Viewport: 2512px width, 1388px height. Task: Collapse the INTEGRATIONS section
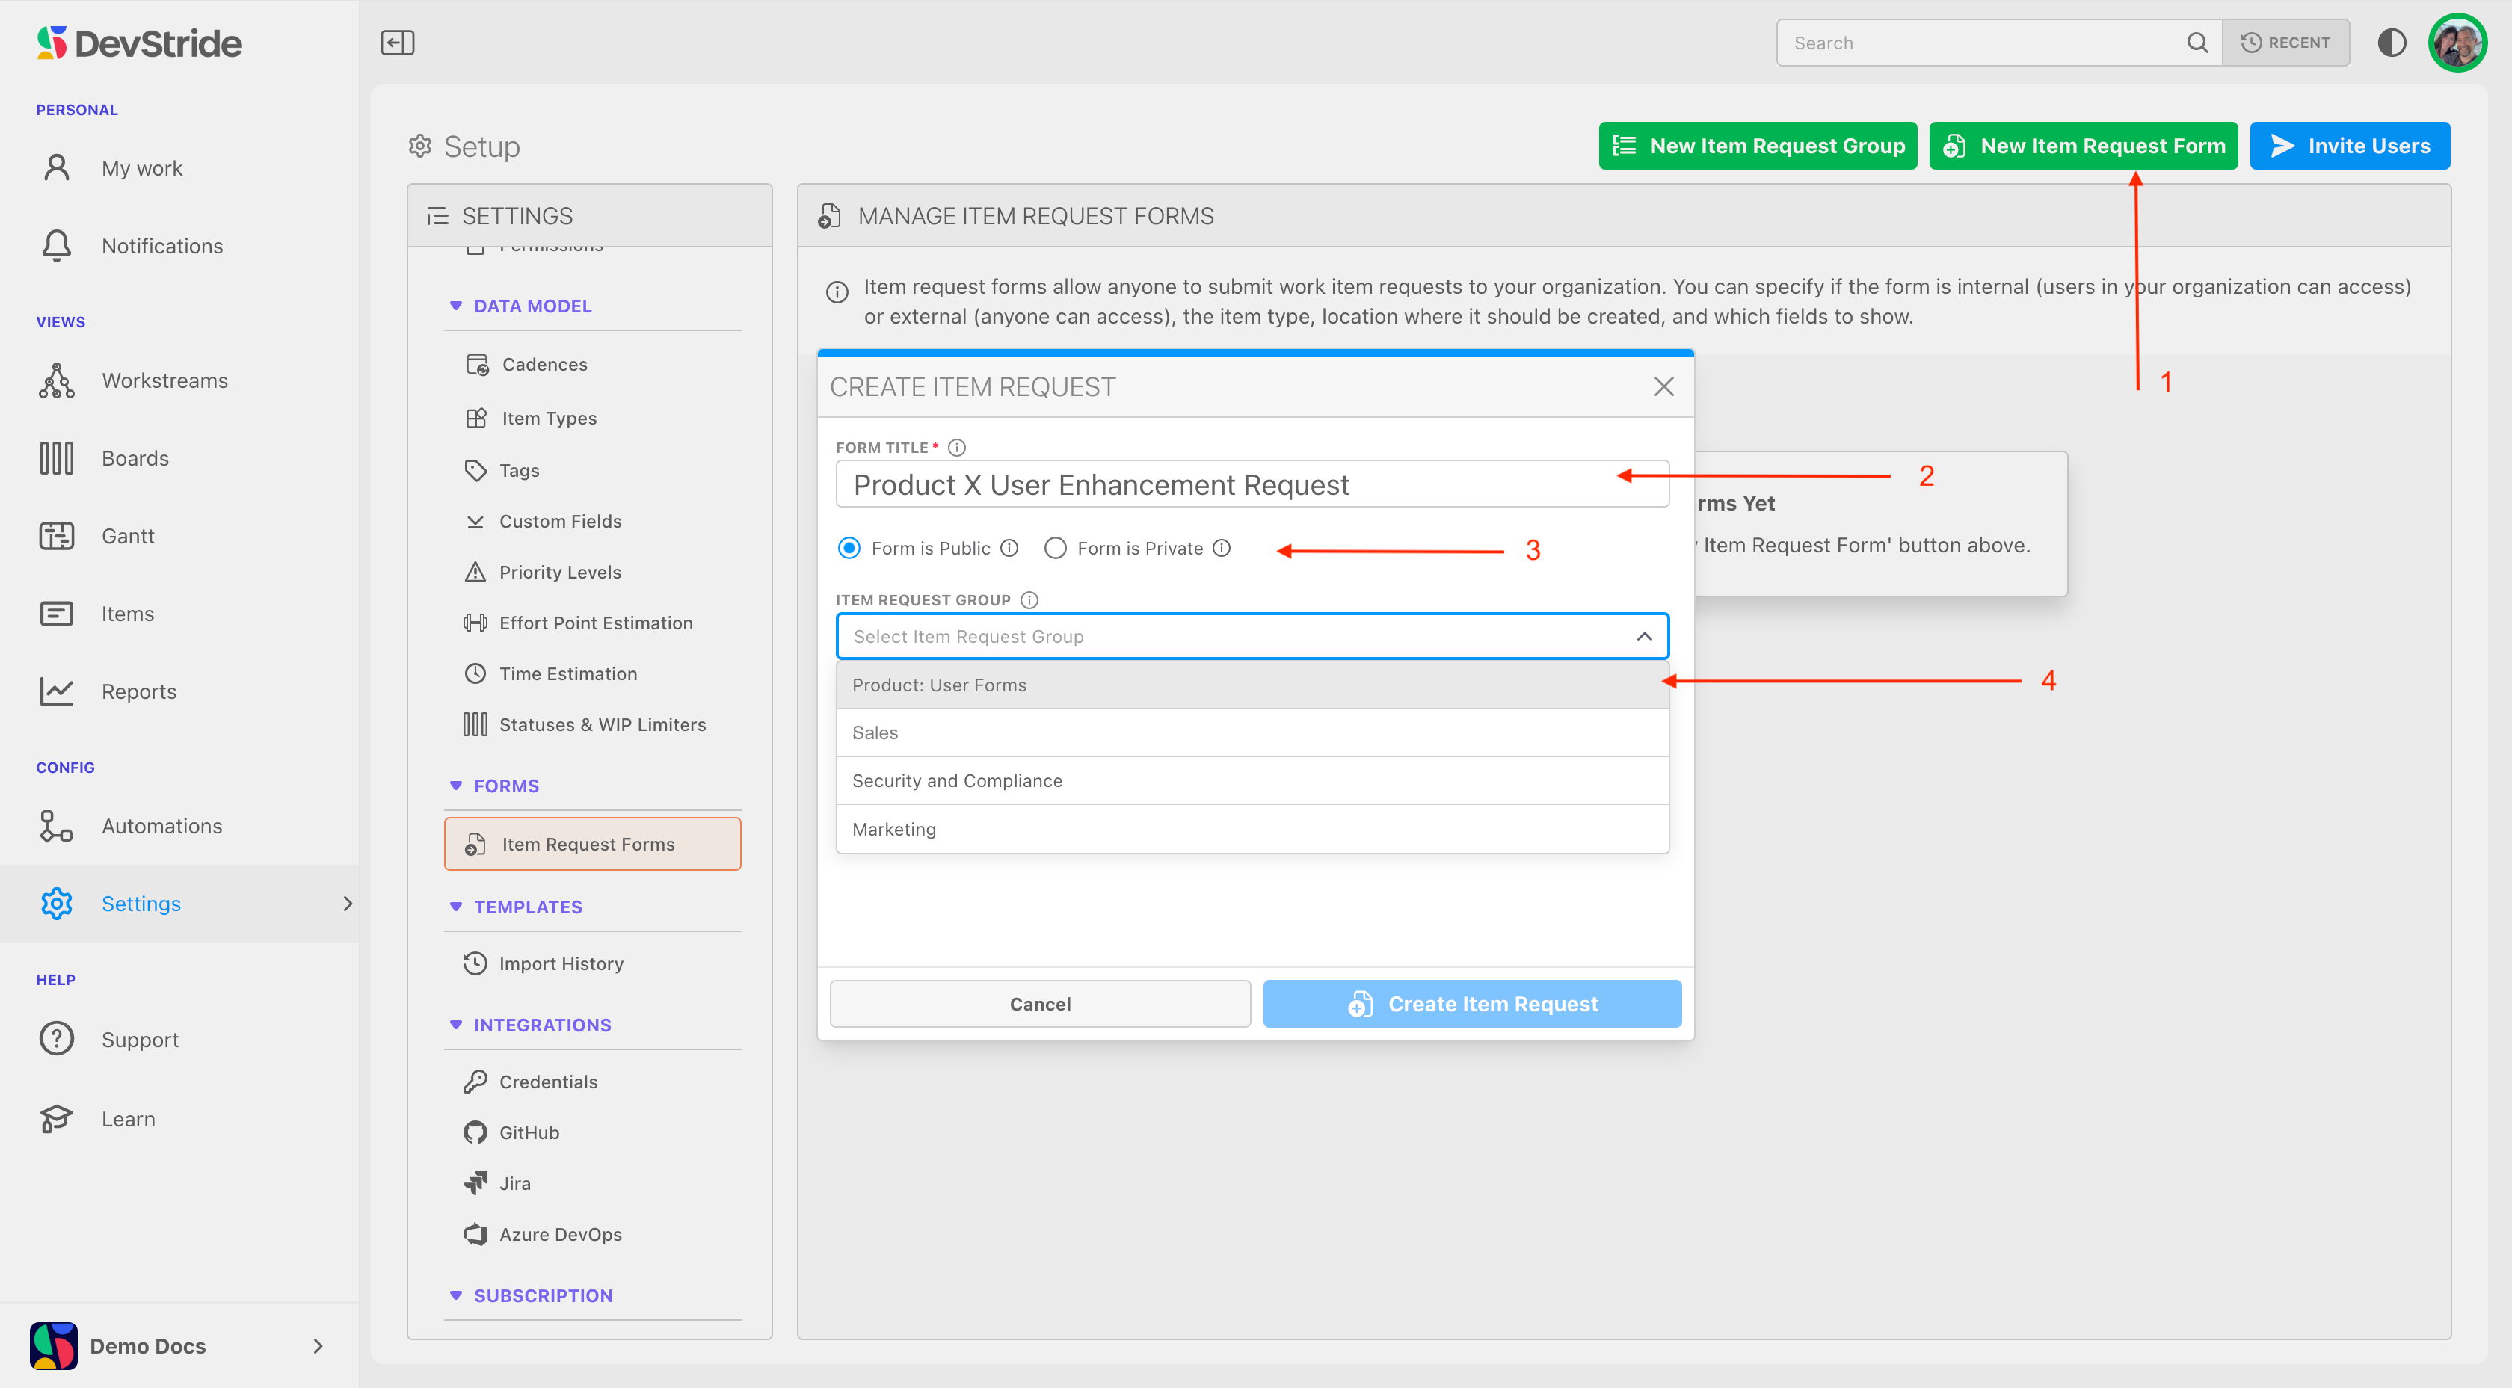coord(455,1025)
